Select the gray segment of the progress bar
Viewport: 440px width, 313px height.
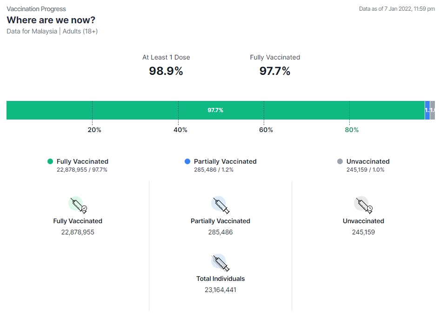coord(433,110)
